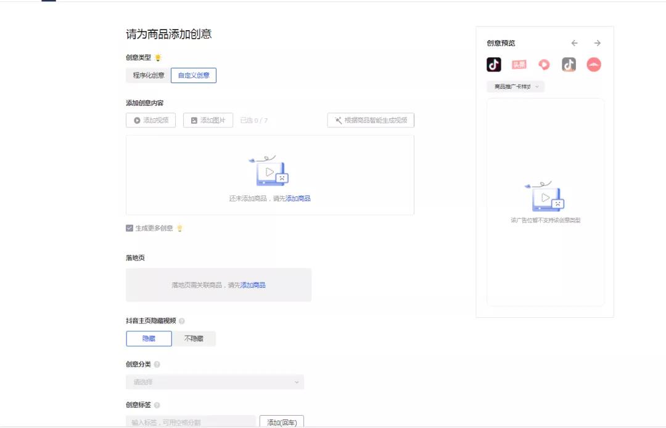Go to previous creative preview with left arrow
Screen dimensions: 666x428
(574, 43)
